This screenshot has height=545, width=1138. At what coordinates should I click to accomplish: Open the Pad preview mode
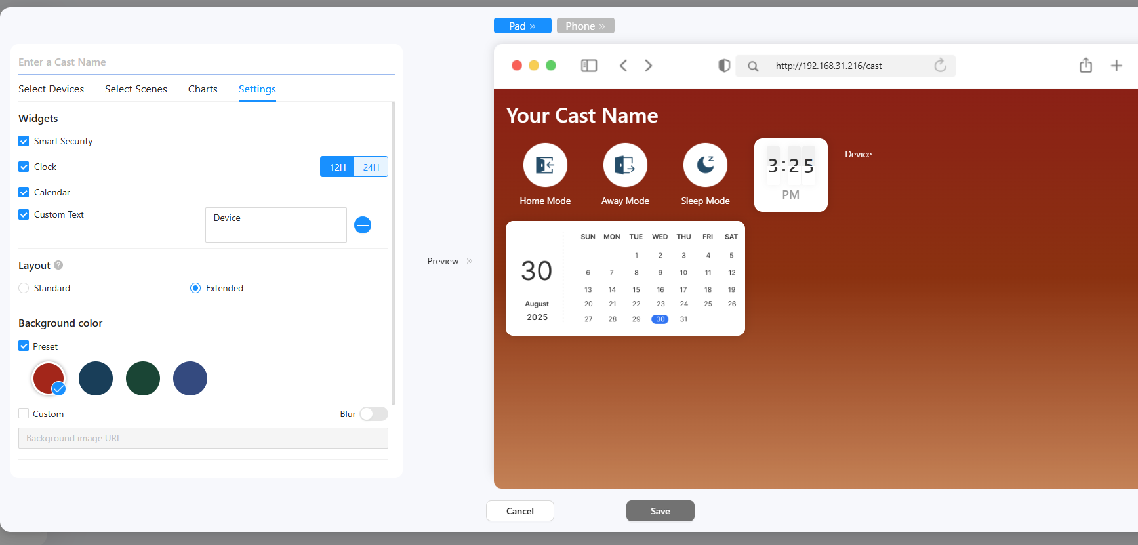(x=522, y=26)
